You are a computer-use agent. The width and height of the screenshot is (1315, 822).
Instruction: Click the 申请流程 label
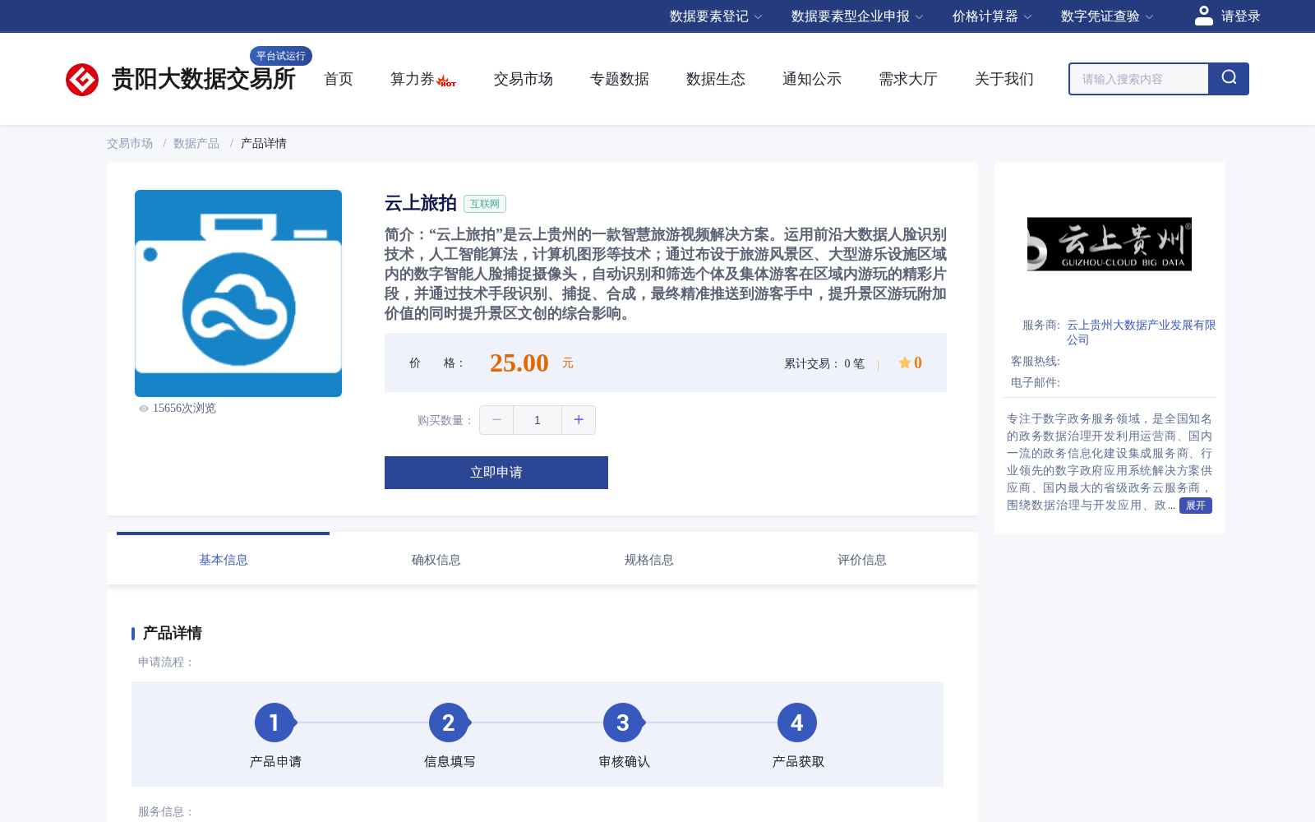[166, 662]
